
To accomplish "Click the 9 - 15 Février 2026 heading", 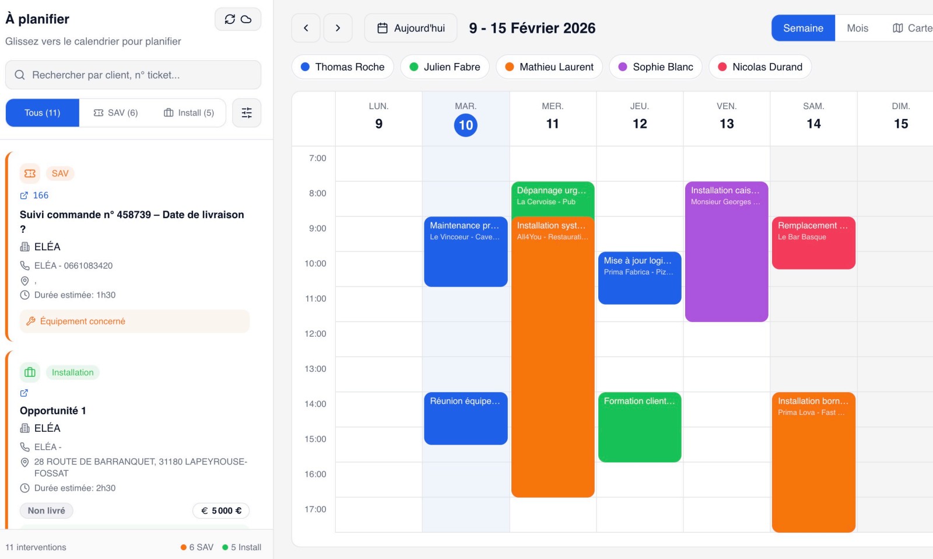I will click(532, 28).
